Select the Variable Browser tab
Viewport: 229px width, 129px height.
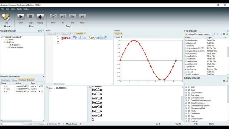point(26,80)
